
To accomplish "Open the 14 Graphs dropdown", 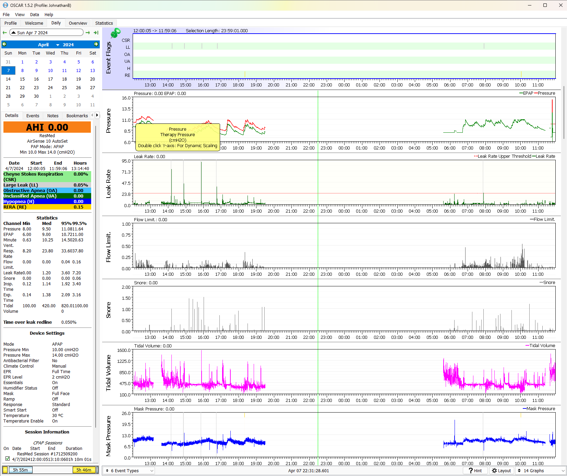I will (541, 471).
